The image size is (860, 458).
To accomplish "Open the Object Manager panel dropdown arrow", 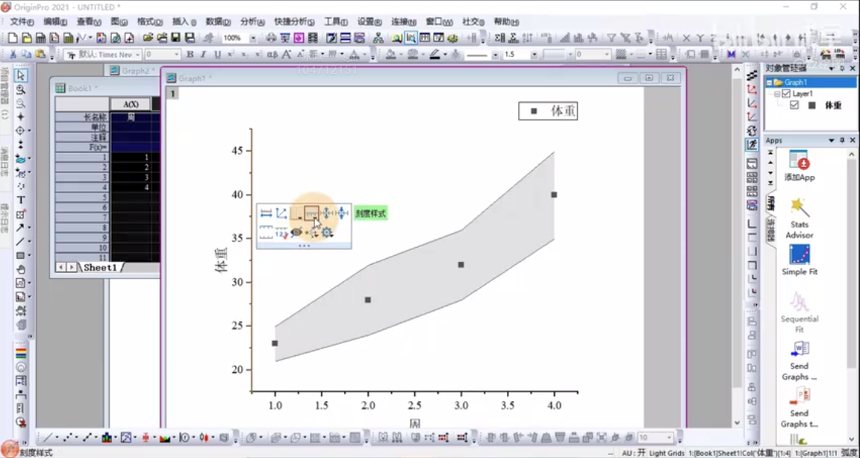I will [x=832, y=69].
